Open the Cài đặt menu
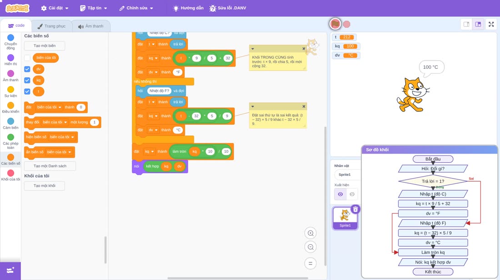The height and width of the screenshot is (280, 500). (55, 8)
